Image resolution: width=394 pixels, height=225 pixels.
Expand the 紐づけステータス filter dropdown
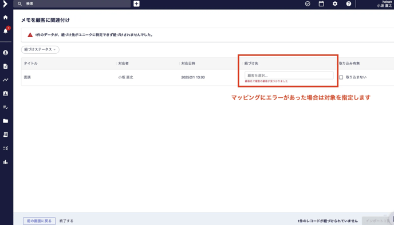coord(40,49)
